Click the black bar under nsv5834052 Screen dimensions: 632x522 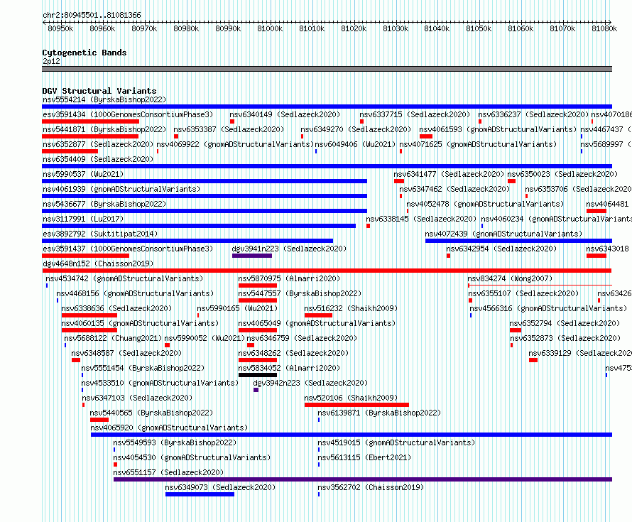point(258,375)
